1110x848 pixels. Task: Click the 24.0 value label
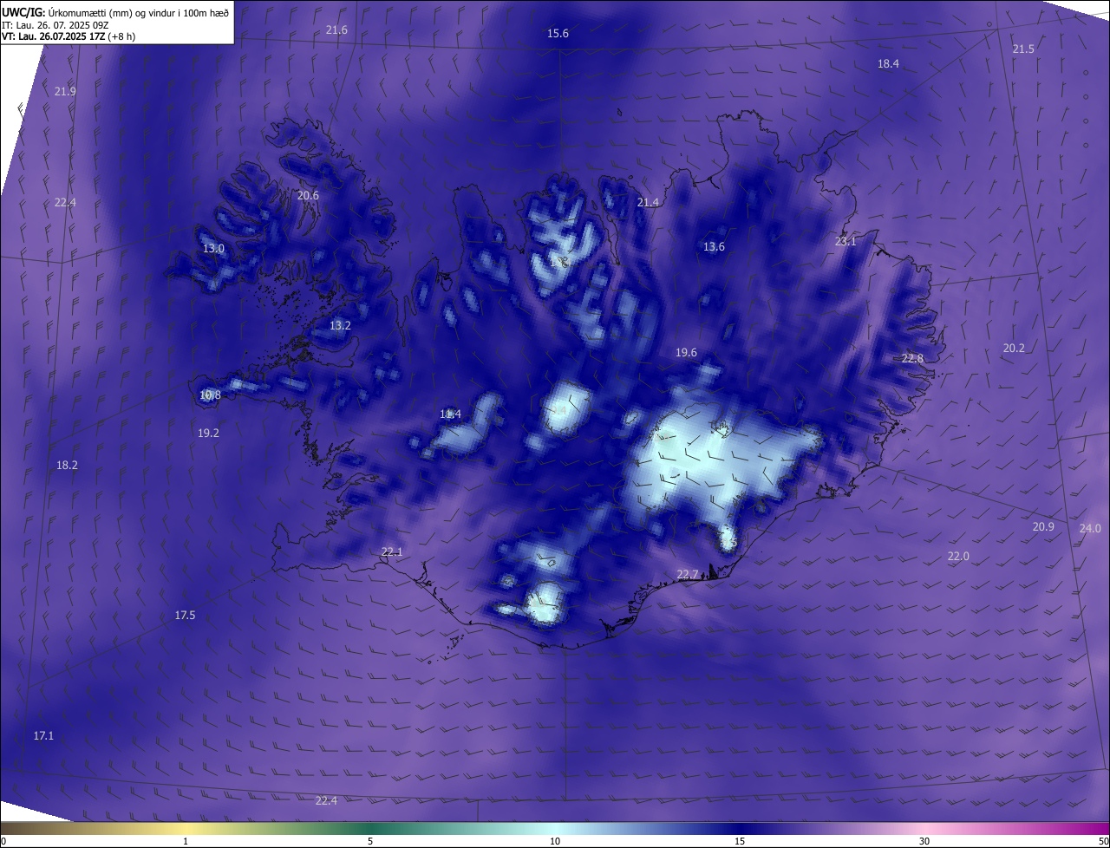(1090, 528)
